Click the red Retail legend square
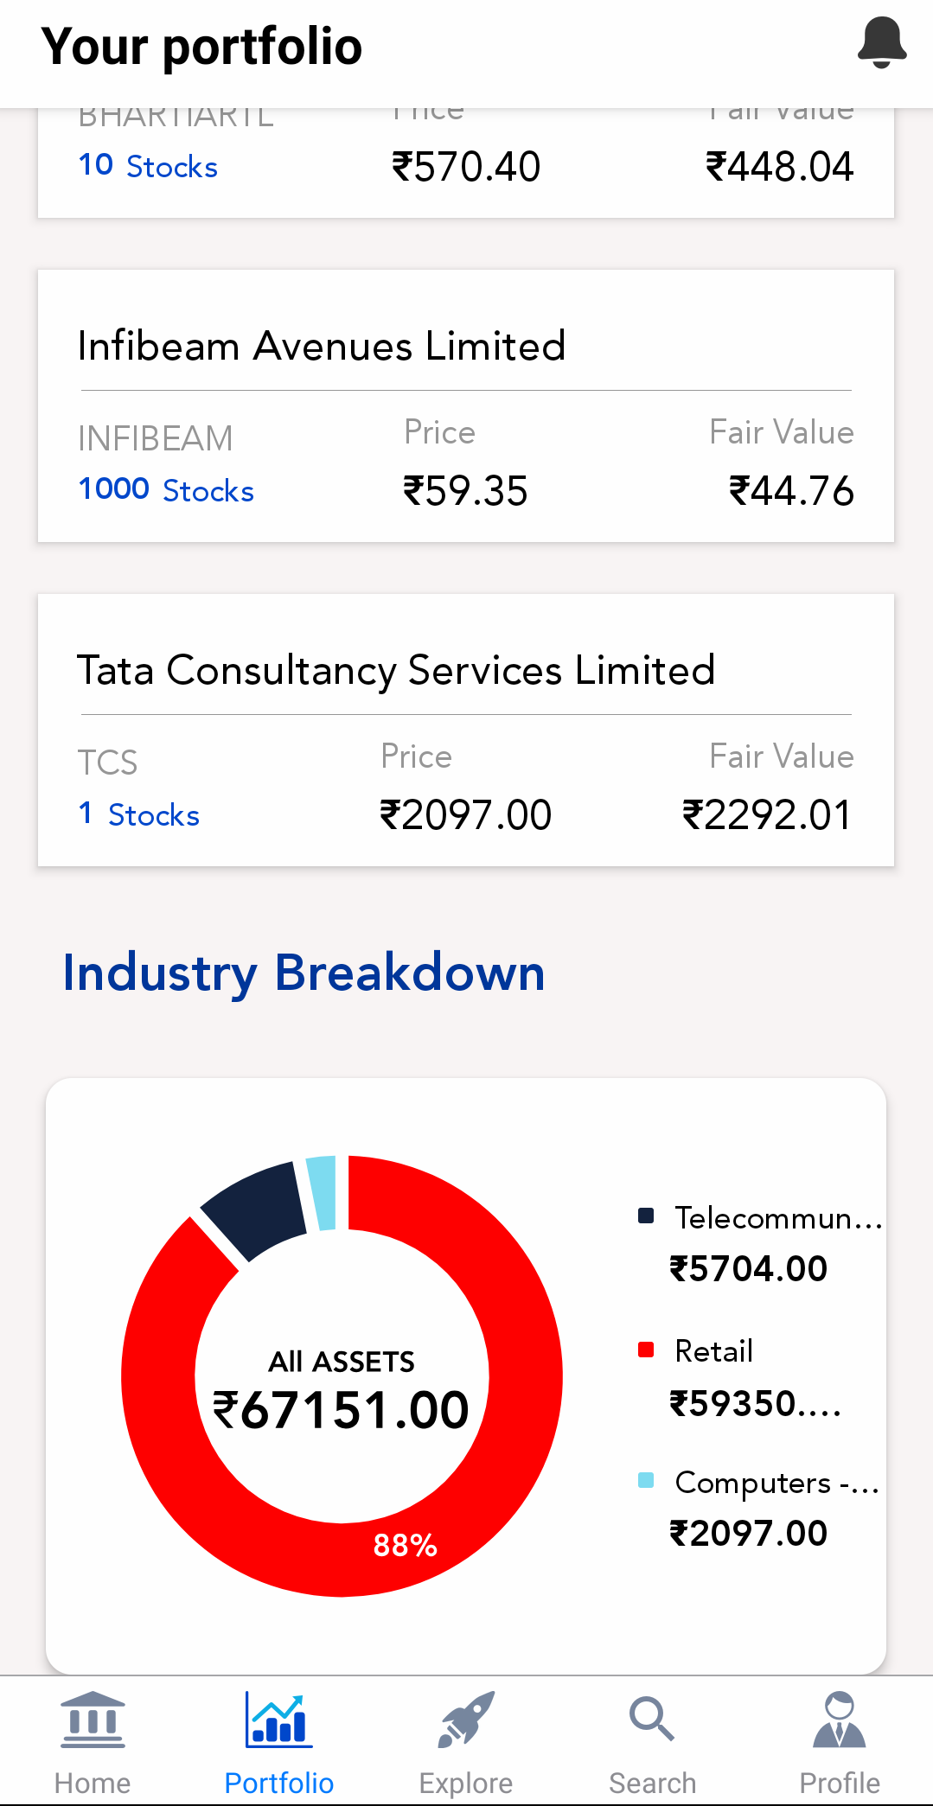 (646, 1350)
